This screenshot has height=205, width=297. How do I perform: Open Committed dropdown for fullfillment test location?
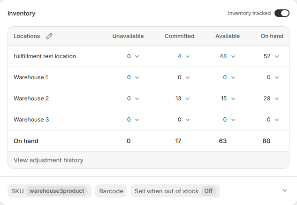pos(188,56)
